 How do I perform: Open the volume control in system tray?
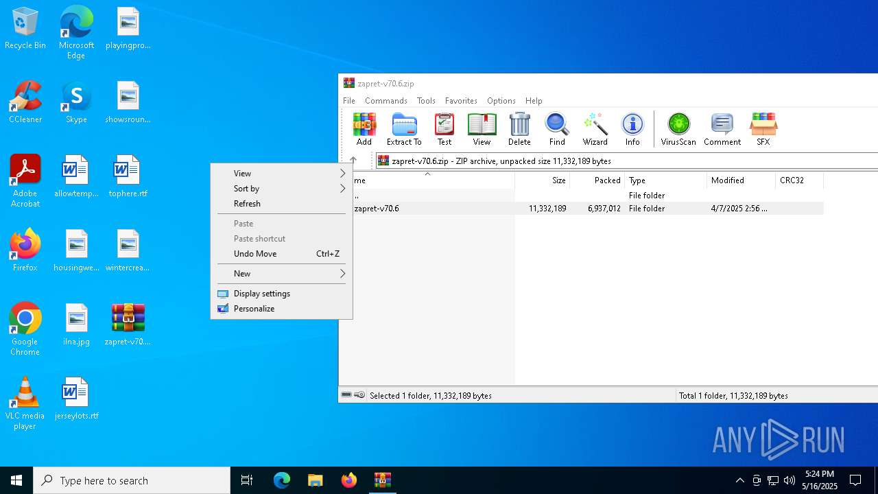tap(790, 480)
